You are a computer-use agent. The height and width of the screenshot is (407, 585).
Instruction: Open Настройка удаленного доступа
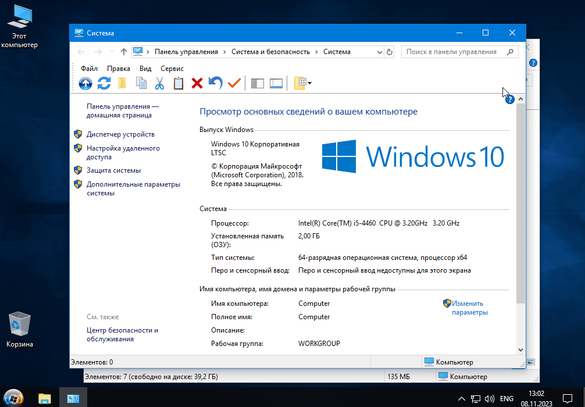123,152
